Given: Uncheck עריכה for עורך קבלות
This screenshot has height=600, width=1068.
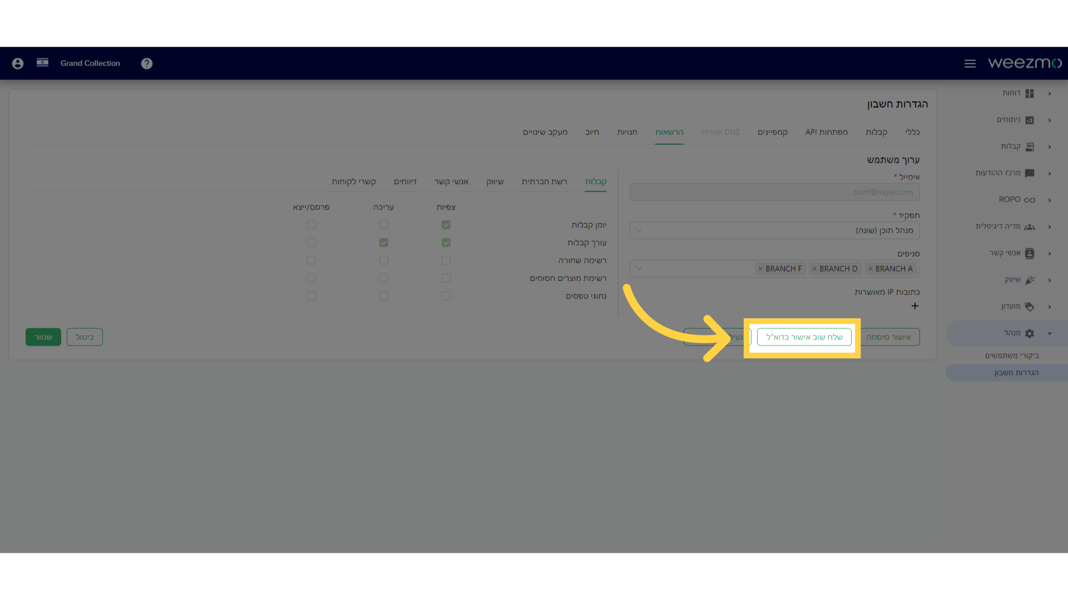Looking at the screenshot, I should tap(384, 243).
